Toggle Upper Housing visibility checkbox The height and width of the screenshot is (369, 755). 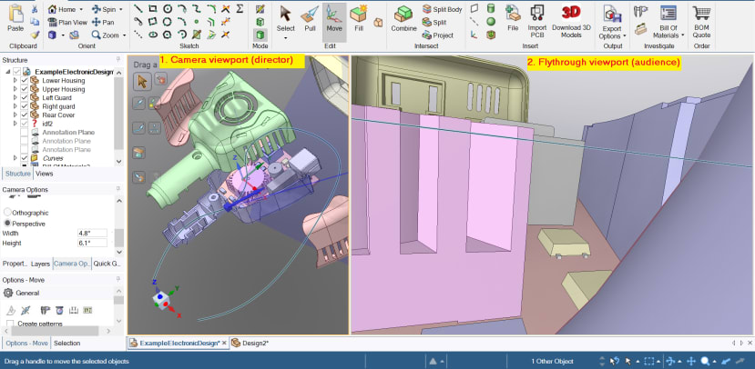coord(25,89)
